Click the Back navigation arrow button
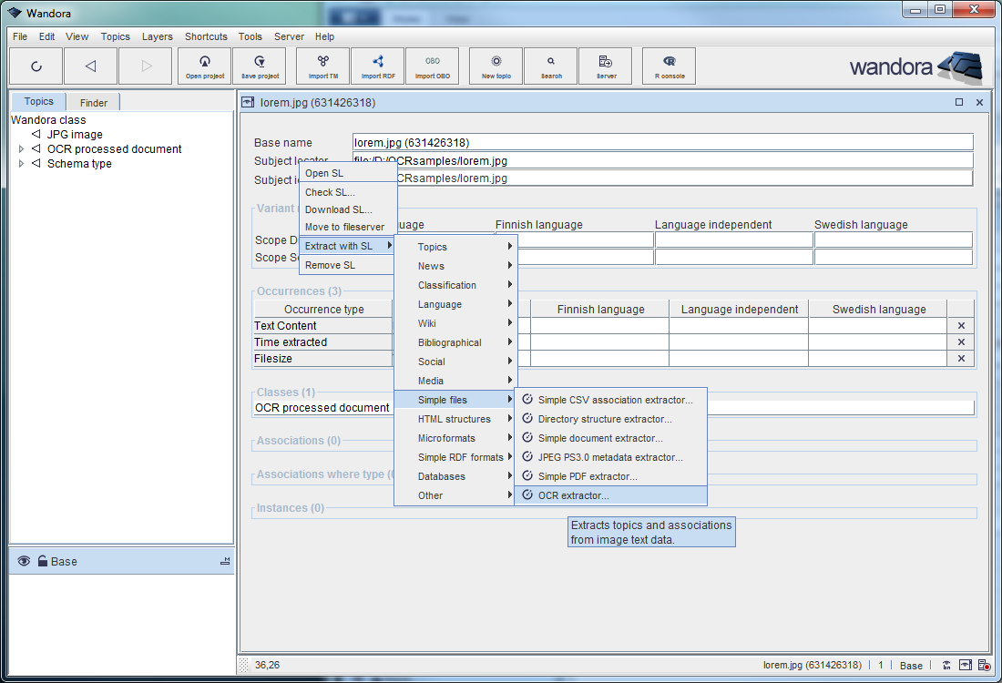 point(90,66)
